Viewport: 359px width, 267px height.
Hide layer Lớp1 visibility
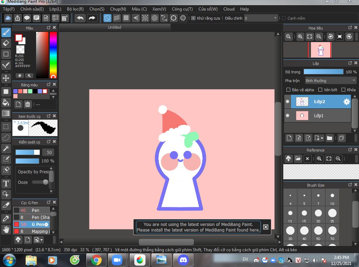pos(287,115)
